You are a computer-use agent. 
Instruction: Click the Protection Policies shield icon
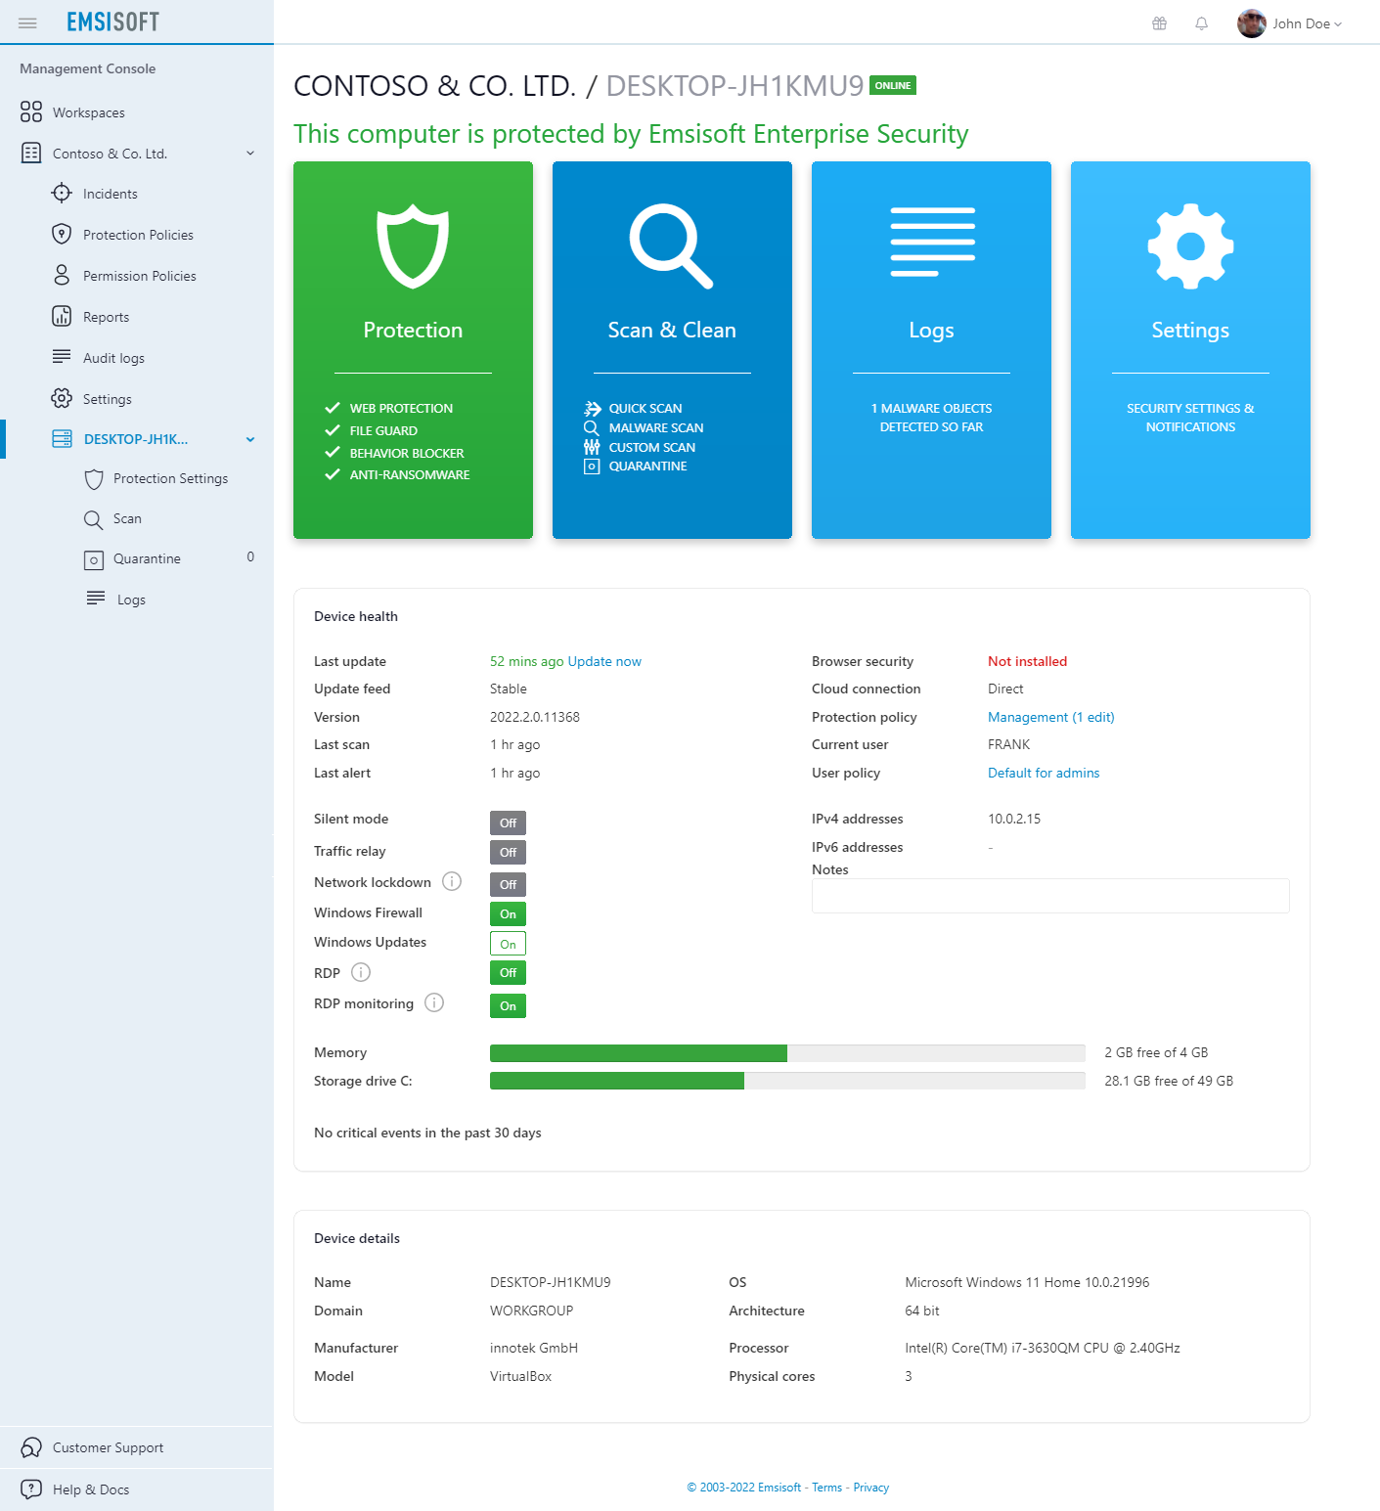62,234
